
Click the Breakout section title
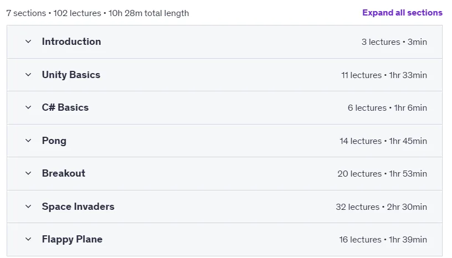point(64,173)
